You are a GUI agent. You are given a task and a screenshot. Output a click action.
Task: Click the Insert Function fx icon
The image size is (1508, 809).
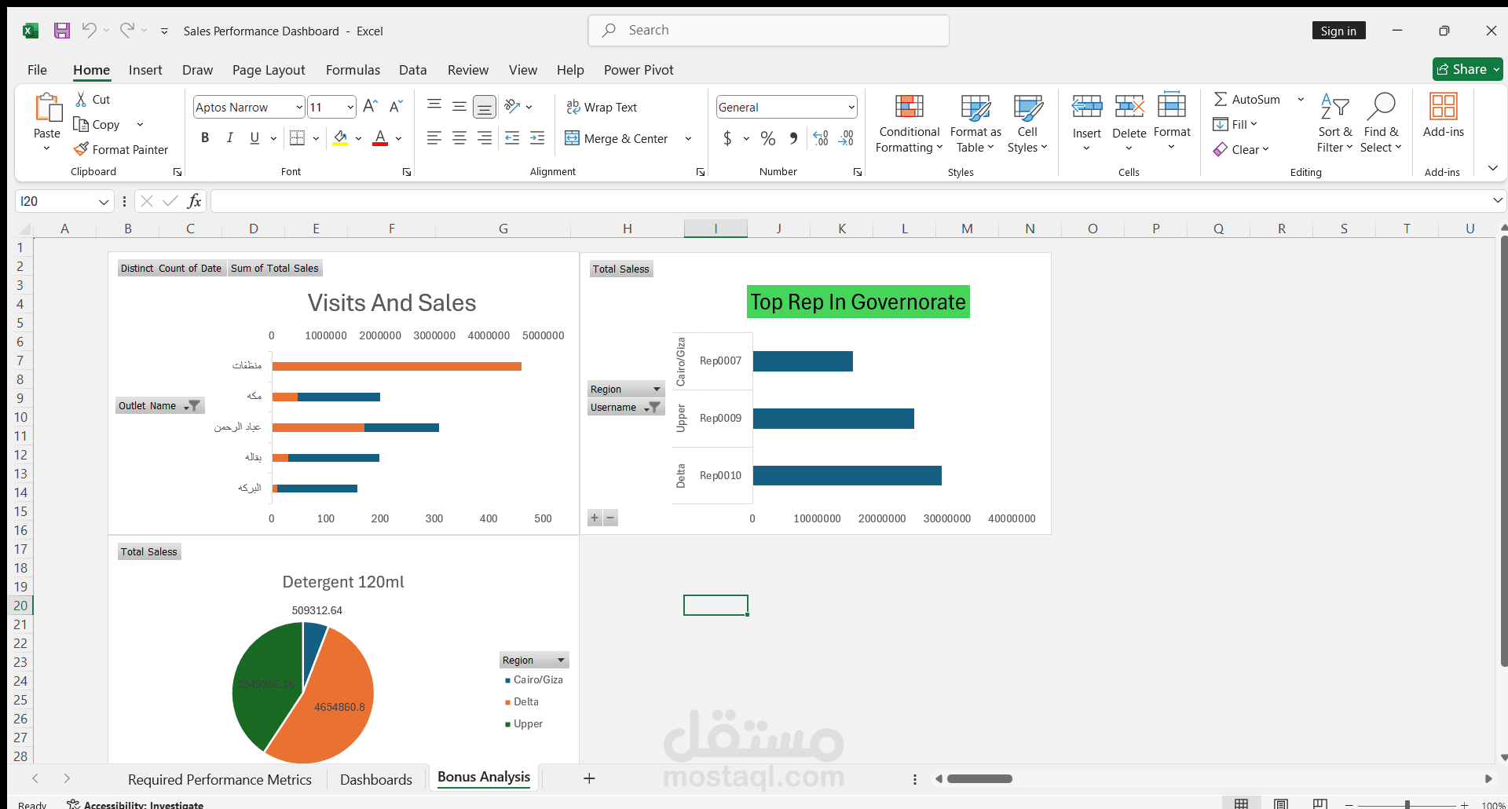194,201
